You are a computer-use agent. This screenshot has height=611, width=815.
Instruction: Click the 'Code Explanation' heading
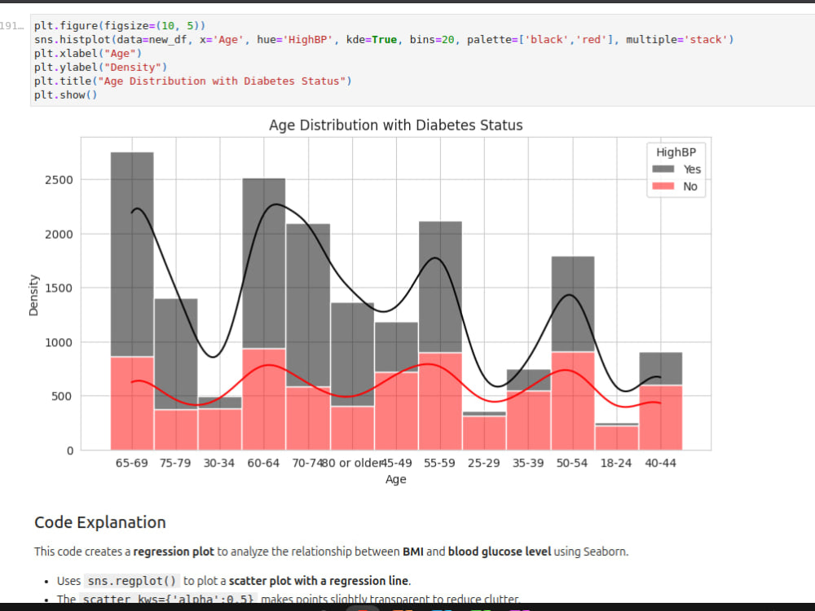99,522
